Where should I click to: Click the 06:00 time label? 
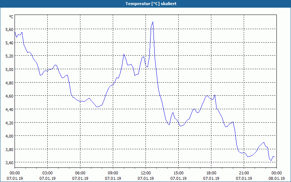tap(80, 173)
